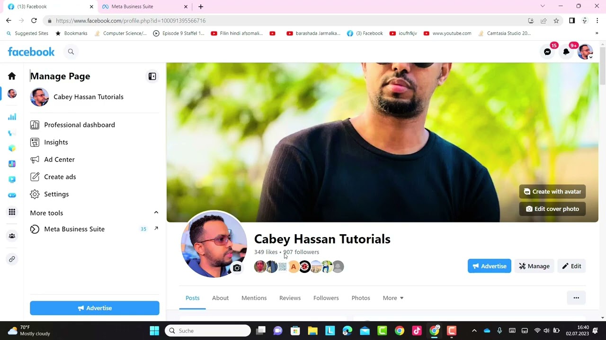Screen dimensions: 606x340
Task: Open Insights in Manage Page menu
Action: [x=95, y=142]
